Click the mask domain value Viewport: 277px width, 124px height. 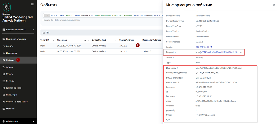pyautogui.click(x=216, y=101)
